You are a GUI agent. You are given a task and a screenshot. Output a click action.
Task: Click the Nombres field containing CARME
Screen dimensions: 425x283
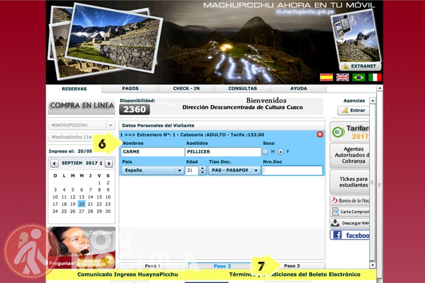152,151
